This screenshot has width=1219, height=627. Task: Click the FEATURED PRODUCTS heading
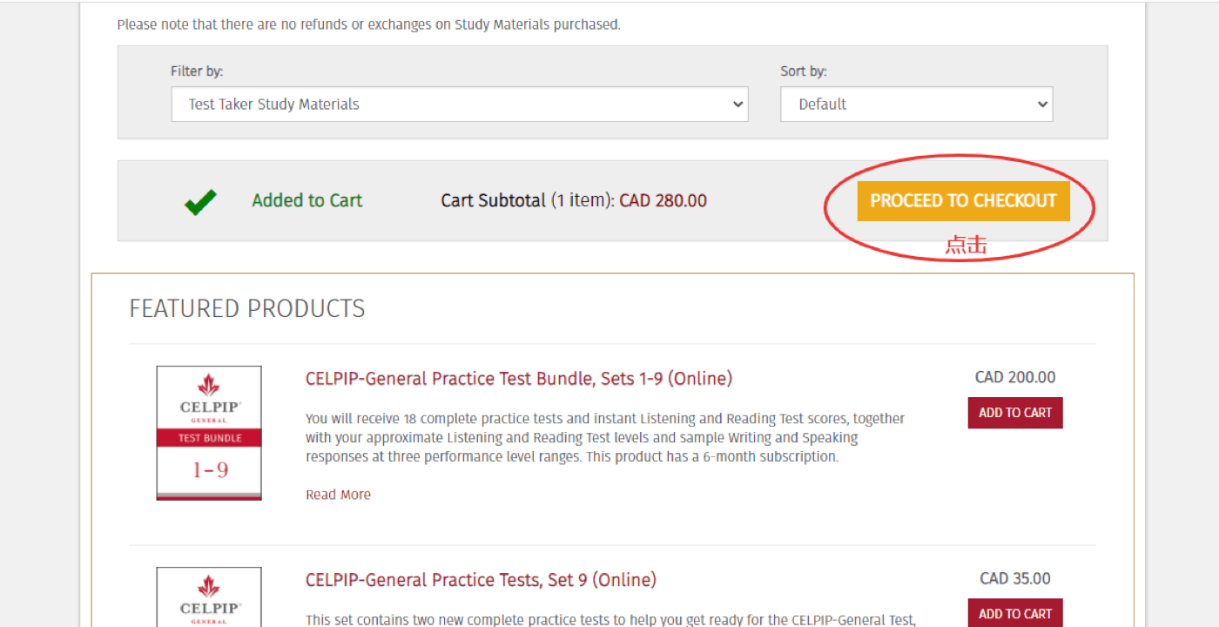pyautogui.click(x=247, y=309)
